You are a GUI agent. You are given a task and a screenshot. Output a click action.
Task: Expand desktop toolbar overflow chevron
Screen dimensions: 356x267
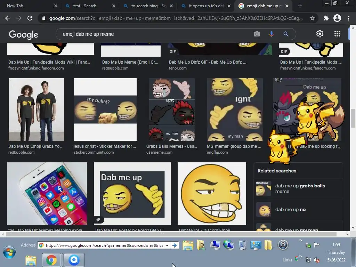300,241
